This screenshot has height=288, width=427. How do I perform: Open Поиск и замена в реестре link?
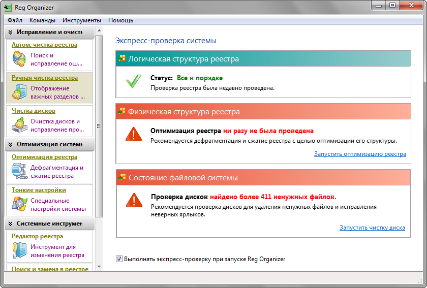[50, 269]
